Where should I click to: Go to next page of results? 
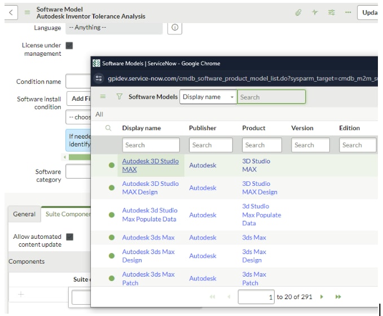click(322, 297)
